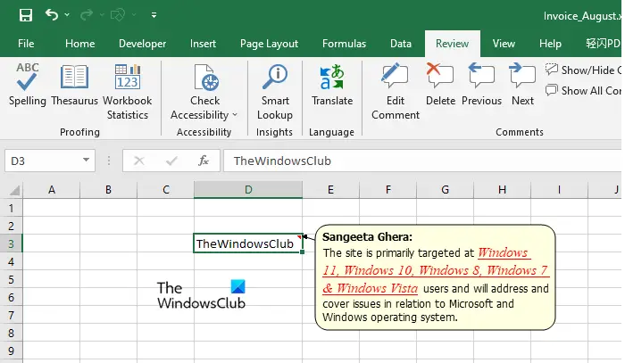Switch to the Data tab
625x363 pixels.
click(x=401, y=44)
